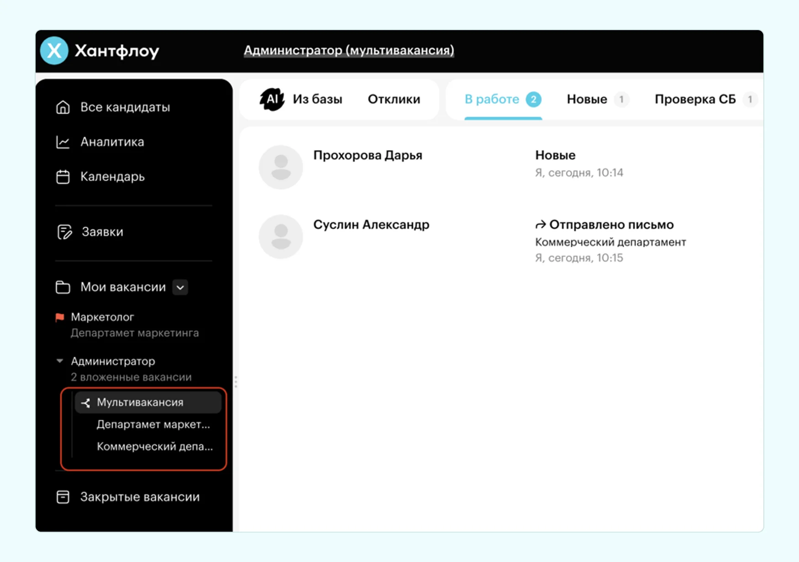Screen dimensions: 799x562
Task: Open the Проверка СБ tab
Action: (x=706, y=99)
